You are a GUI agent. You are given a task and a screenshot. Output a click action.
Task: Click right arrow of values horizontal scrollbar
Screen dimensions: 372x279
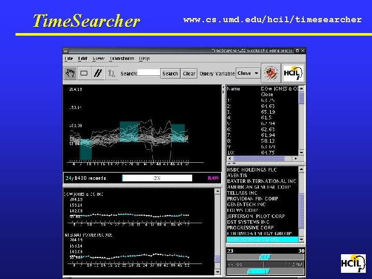(296, 159)
